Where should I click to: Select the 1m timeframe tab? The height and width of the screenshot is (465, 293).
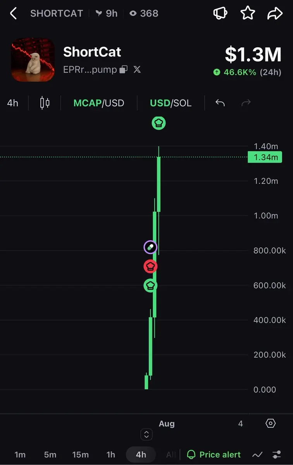(x=20, y=455)
